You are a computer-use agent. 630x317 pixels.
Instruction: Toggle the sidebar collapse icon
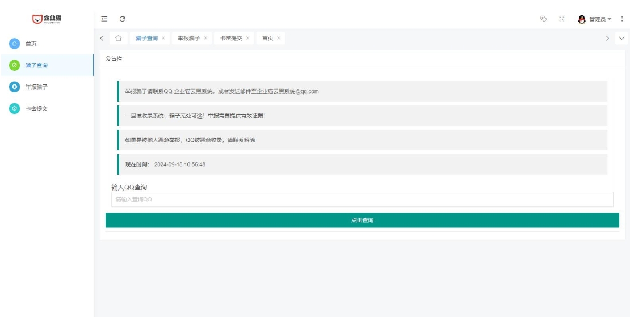pyautogui.click(x=104, y=19)
